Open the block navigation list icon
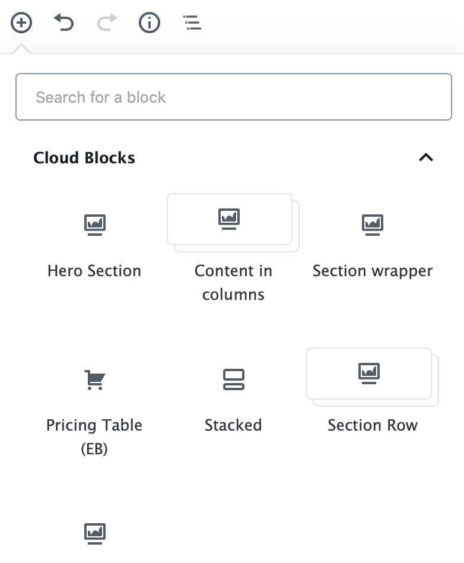464x563 pixels. (192, 23)
